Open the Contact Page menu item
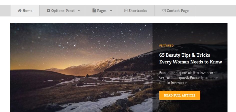 [x=175, y=11]
